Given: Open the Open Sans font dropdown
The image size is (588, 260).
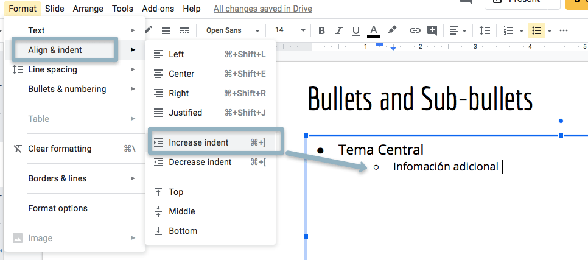Looking at the screenshot, I should pos(233,30).
